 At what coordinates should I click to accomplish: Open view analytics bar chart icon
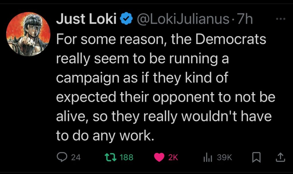[x=207, y=157]
